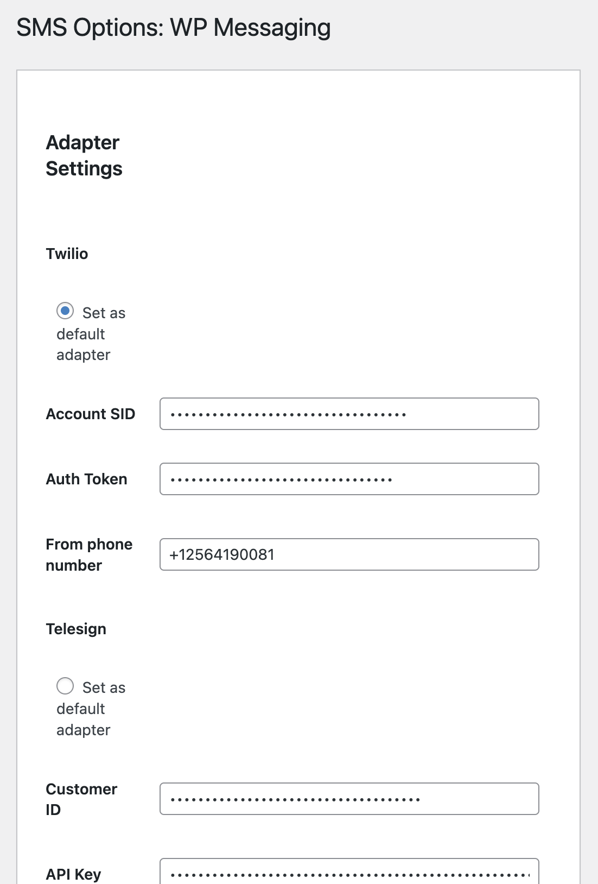Click the Twilio section heading

67,254
